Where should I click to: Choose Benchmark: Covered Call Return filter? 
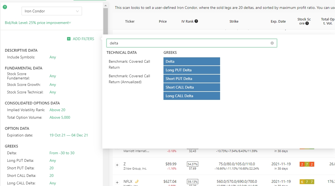pyautogui.click(x=129, y=64)
